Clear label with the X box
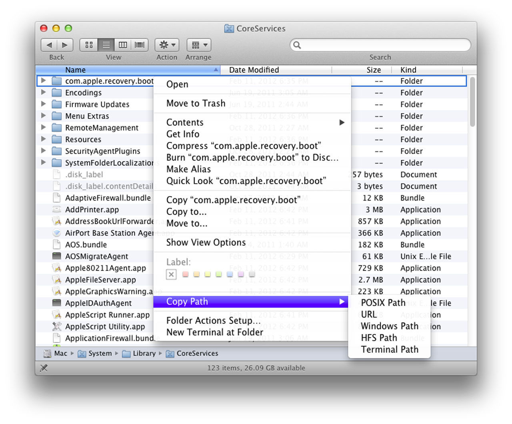Image resolution: width=512 pixels, height=424 pixels. tap(171, 274)
